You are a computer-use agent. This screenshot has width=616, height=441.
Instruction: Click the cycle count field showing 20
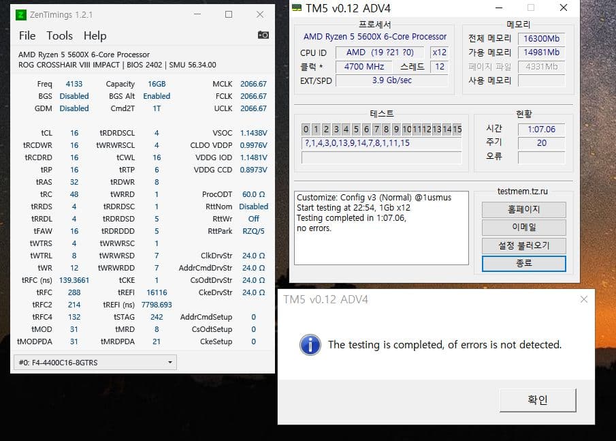(x=541, y=143)
